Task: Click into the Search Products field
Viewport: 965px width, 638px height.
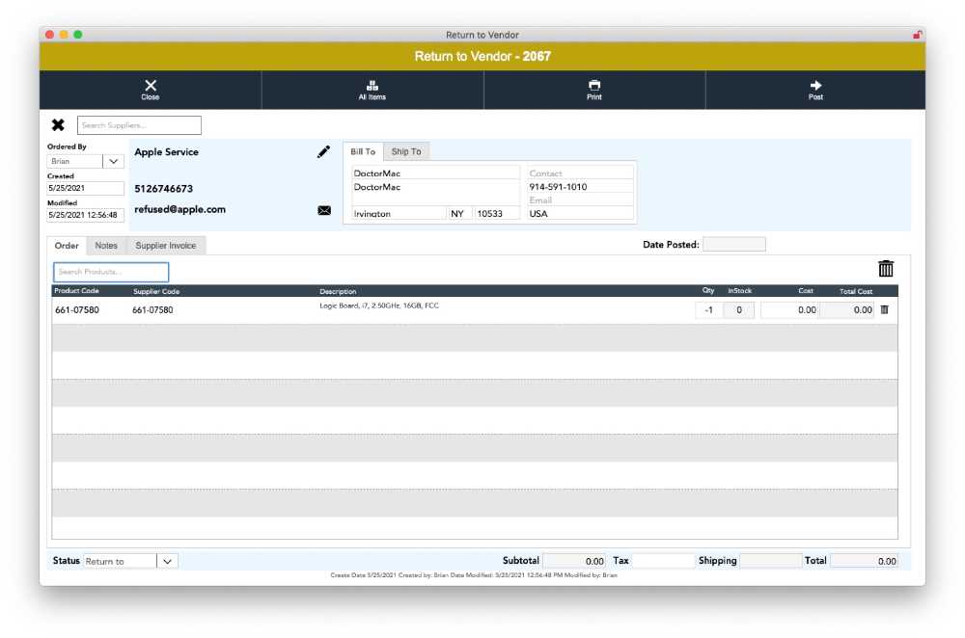Action: (x=111, y=272)
